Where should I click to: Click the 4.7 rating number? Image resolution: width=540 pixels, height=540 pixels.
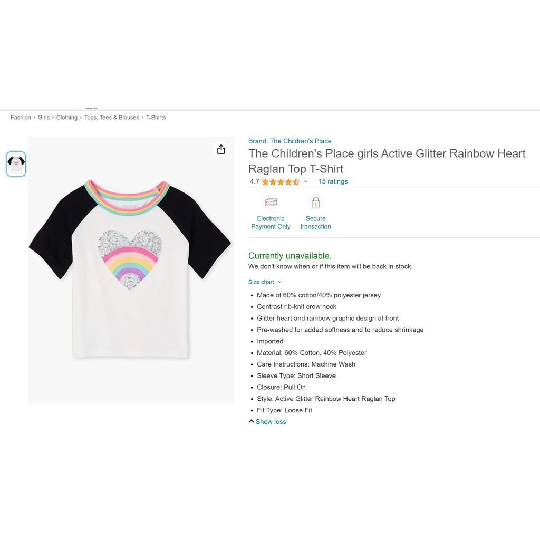tap(255, 182)
